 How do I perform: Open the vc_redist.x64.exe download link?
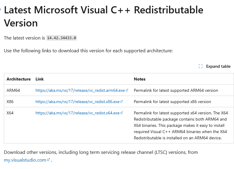(77, 113)
